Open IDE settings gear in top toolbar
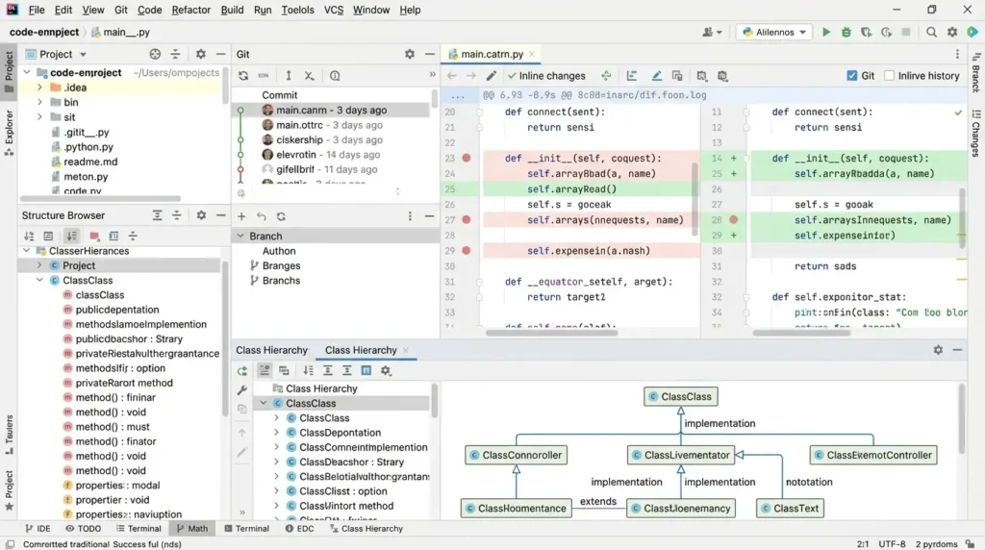 (x=952, y=32)
